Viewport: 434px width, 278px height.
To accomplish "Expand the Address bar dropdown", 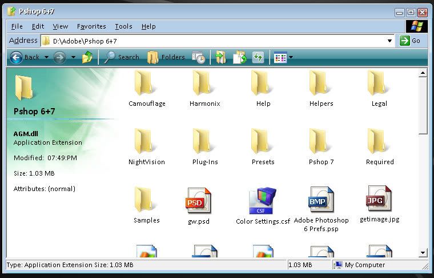I will (389, 41).
